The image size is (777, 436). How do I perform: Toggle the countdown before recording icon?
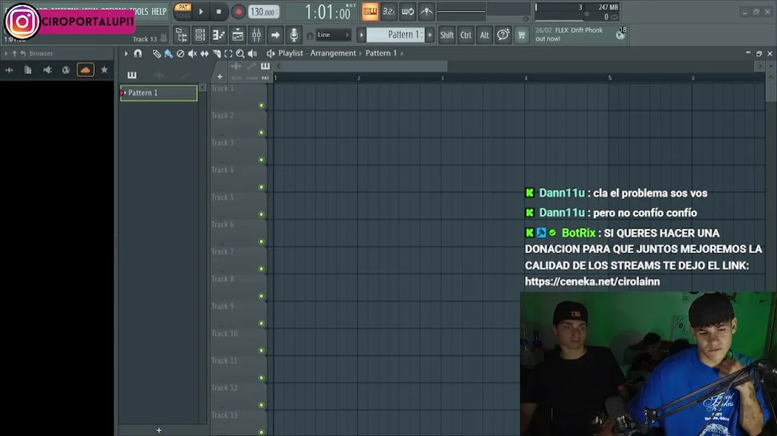pyautogui.click(x=389, y=11)
